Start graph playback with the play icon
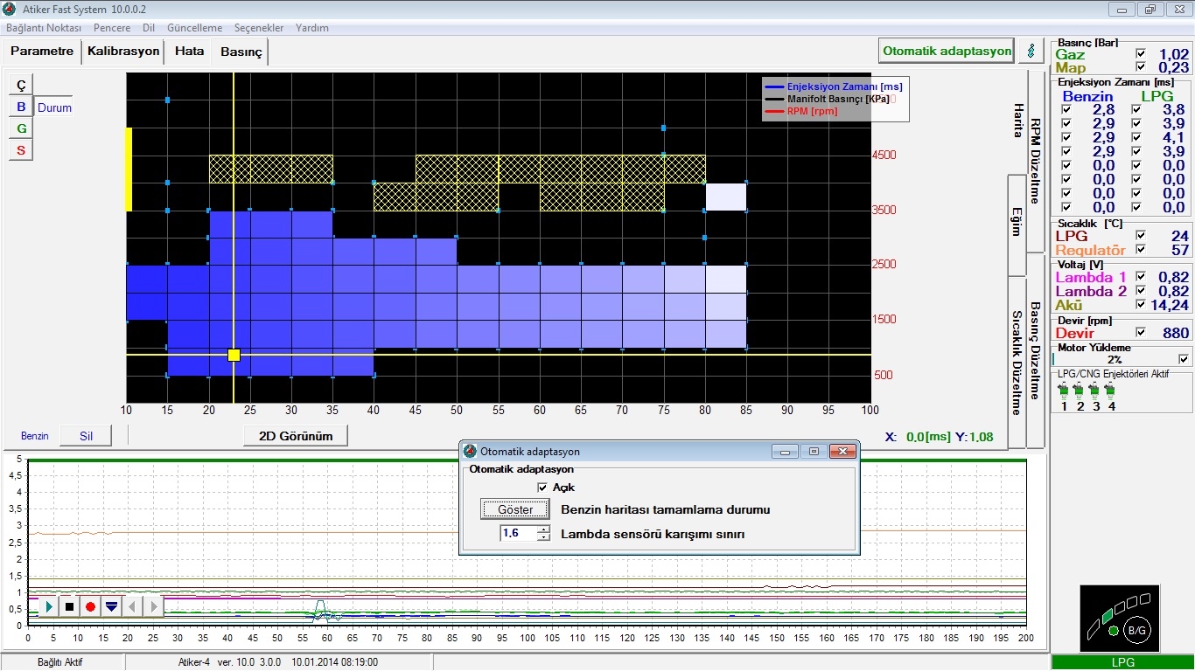Viewport: 1195px width, 671px height. (48, 605)
